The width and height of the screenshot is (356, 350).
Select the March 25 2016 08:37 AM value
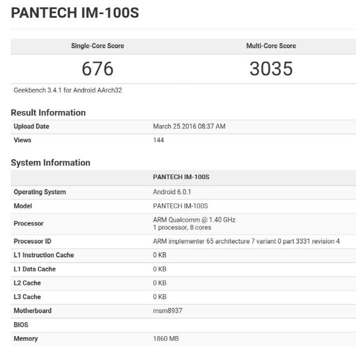tap(189, 126)
